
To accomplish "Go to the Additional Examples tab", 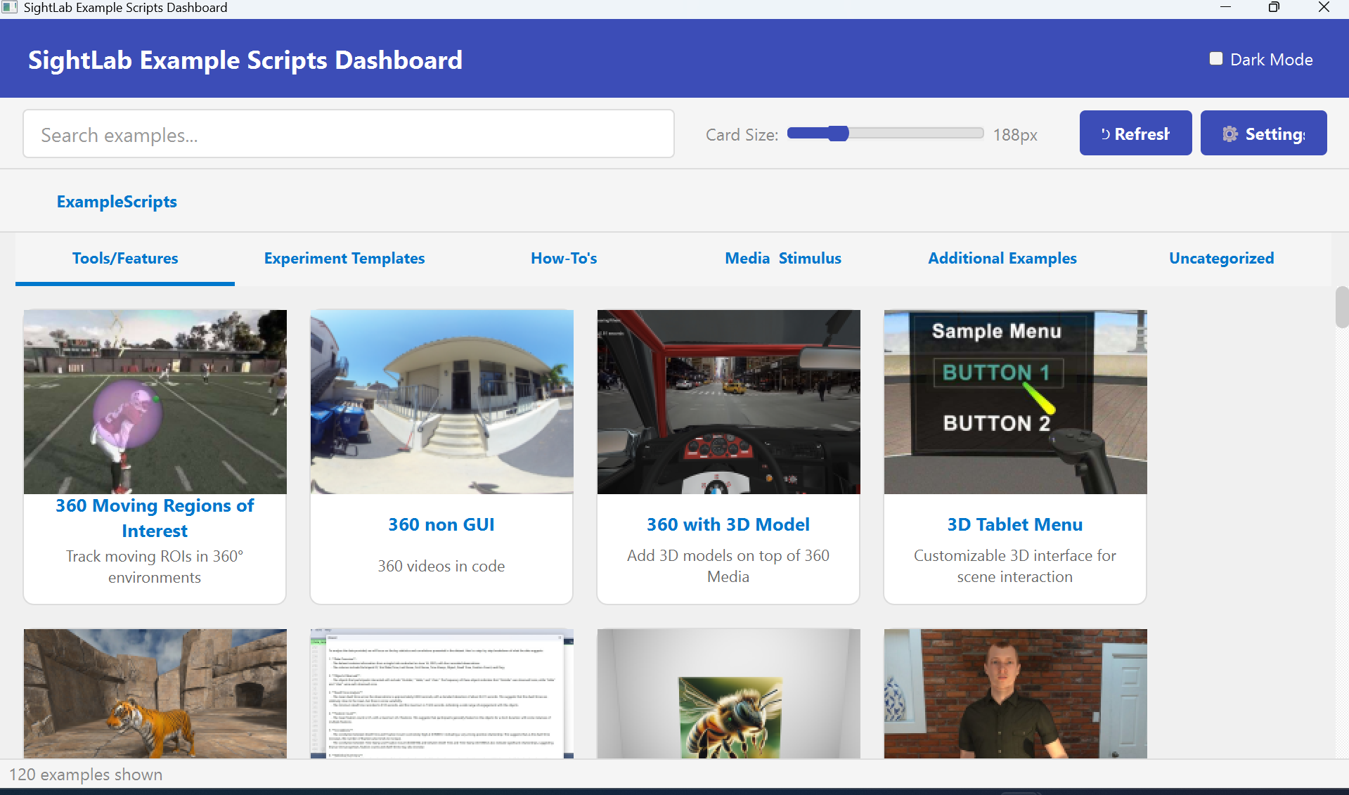I will [x=1002, y=259].
